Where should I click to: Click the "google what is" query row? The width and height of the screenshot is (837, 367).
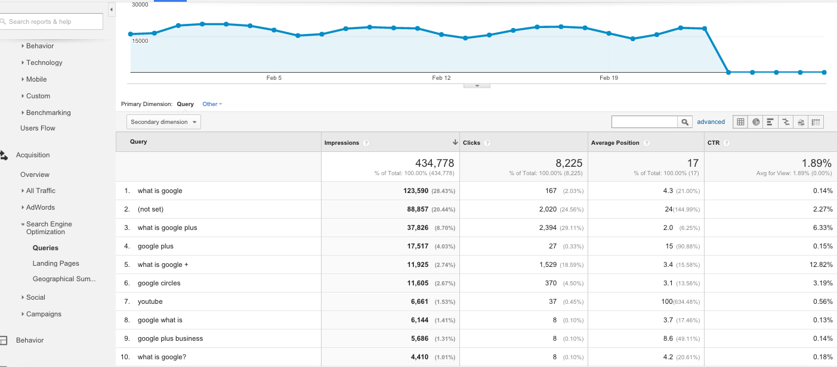click(x=160, y=320)
